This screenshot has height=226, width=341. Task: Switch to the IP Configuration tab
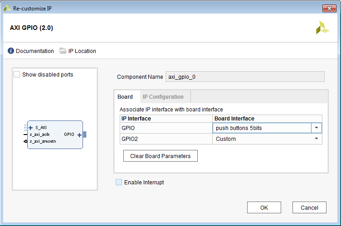(x=163, y=97)
